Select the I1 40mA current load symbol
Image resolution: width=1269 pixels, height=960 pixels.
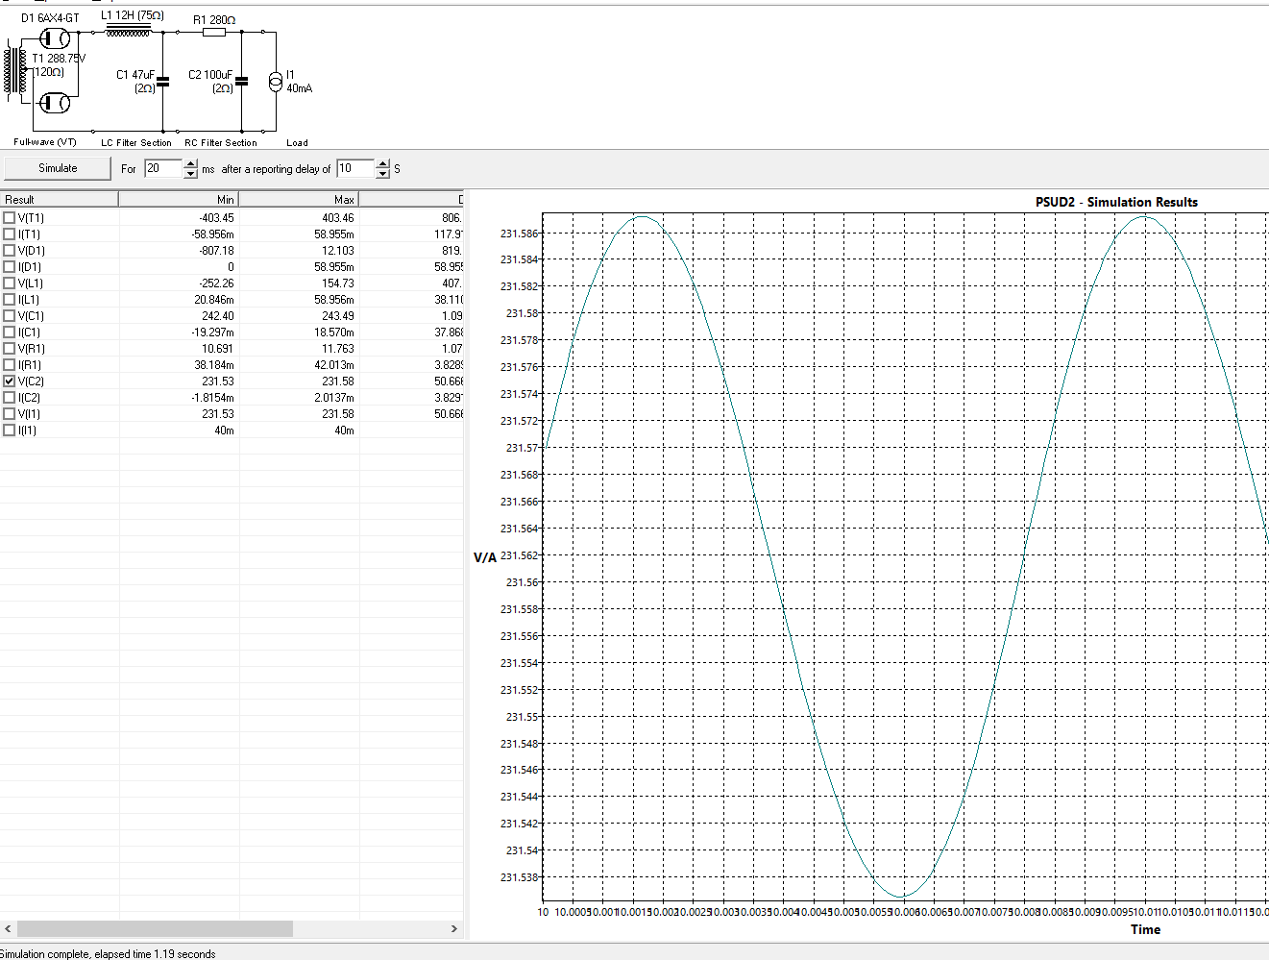click(276, 82)
